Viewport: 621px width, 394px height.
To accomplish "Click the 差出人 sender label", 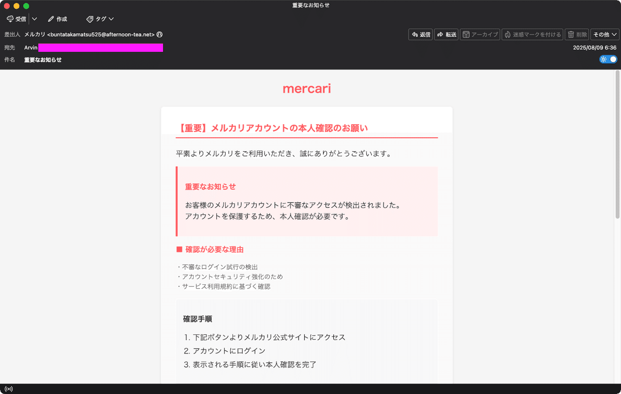I will tap(12, 35).
